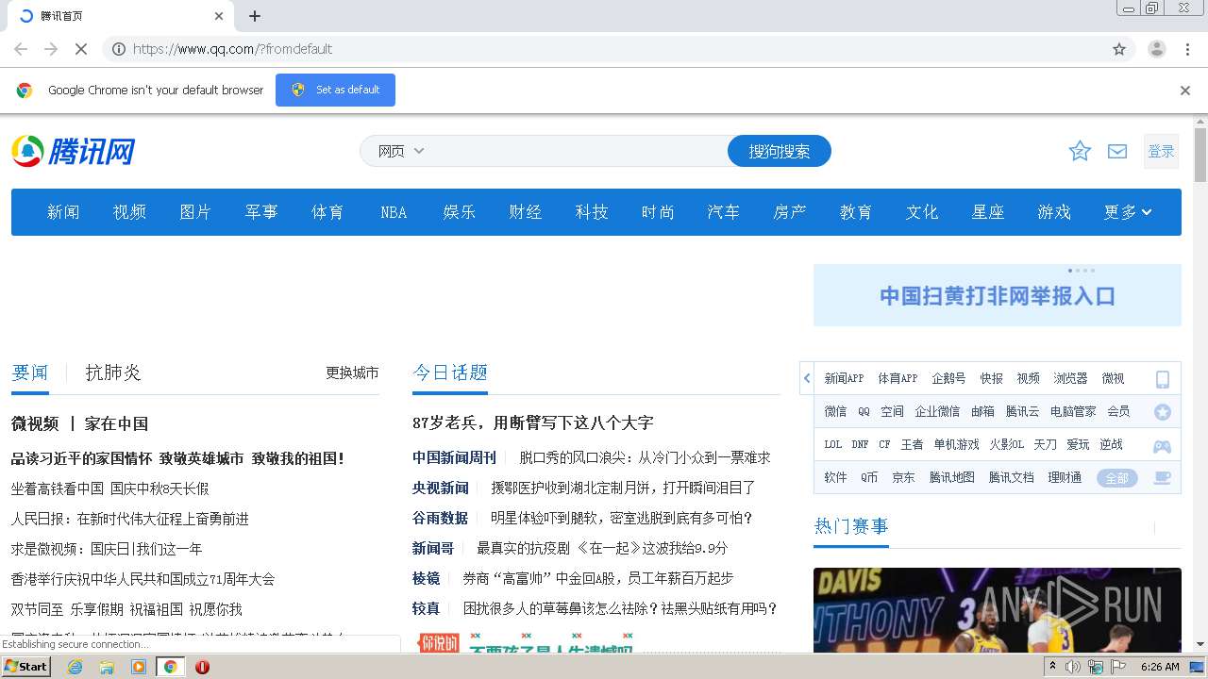The height and width of the screenshot is (679, 1208).
Task: Open the Start menu
Action: [x=26, y=667]
